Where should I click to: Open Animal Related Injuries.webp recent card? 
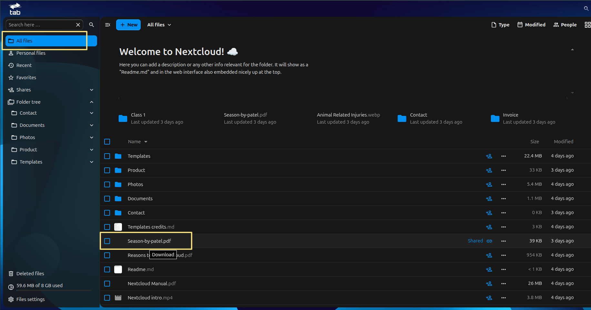(349, 118)
